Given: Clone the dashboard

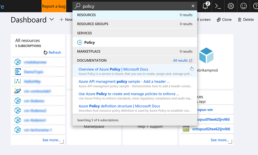Looking at the screenshot, I should [224, 20].
